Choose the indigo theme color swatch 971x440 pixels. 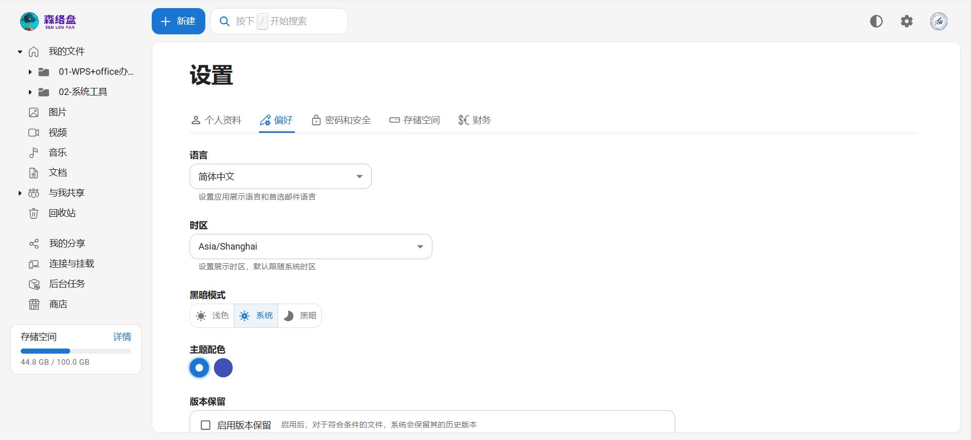click(223, 368)
